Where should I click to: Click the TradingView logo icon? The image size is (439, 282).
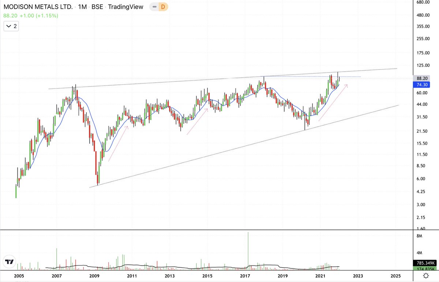pos(10,262)
